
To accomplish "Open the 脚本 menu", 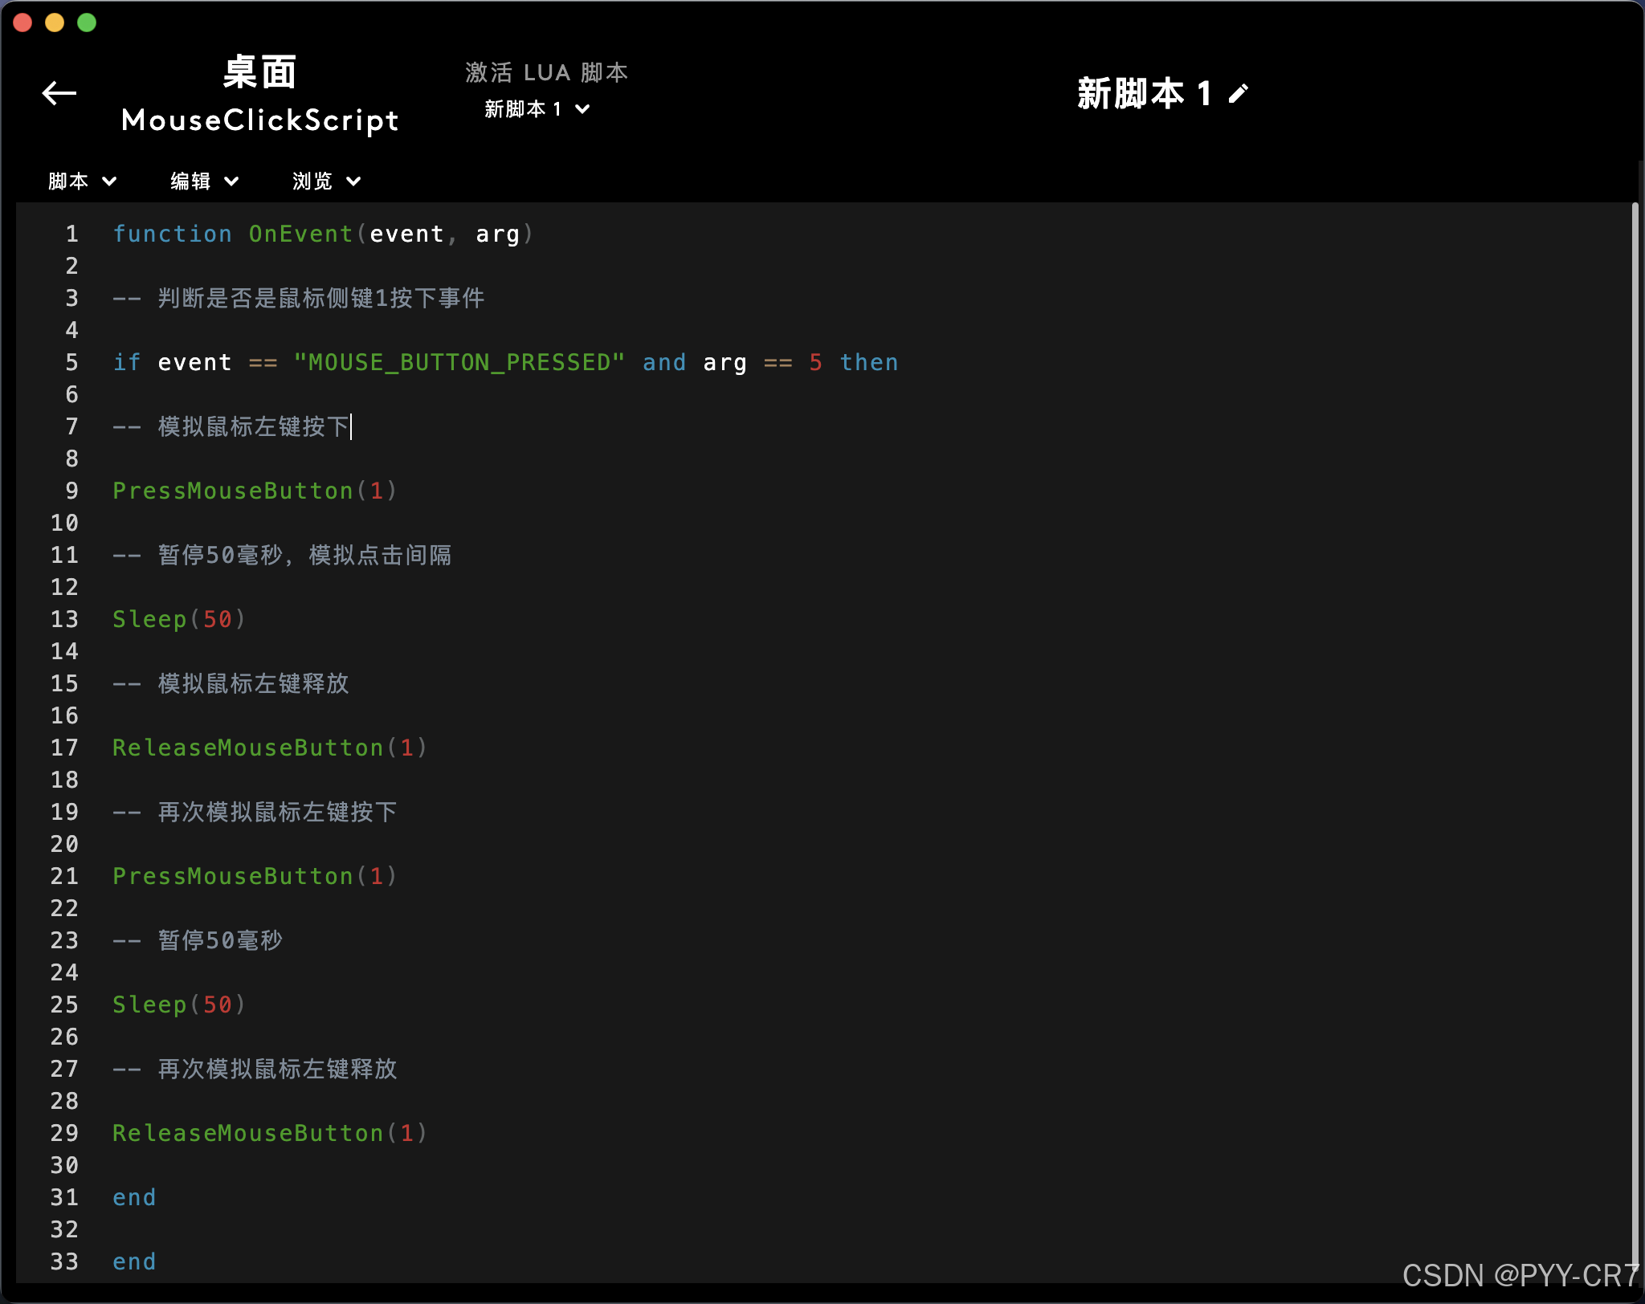I will 69,181.
